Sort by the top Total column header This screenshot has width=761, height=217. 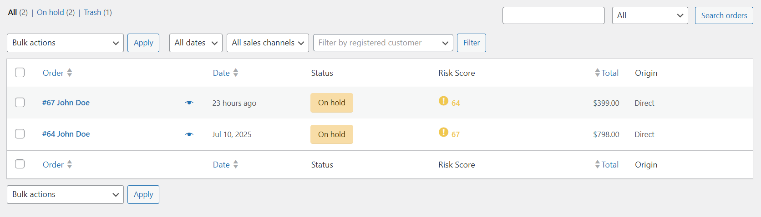(610, 73)
